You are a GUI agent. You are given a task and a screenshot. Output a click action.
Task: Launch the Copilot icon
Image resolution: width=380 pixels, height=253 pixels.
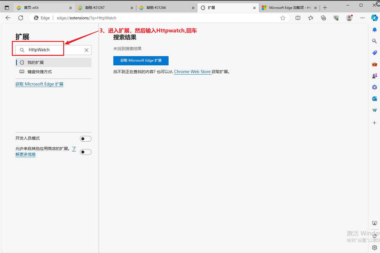click(x=374, y=18)
